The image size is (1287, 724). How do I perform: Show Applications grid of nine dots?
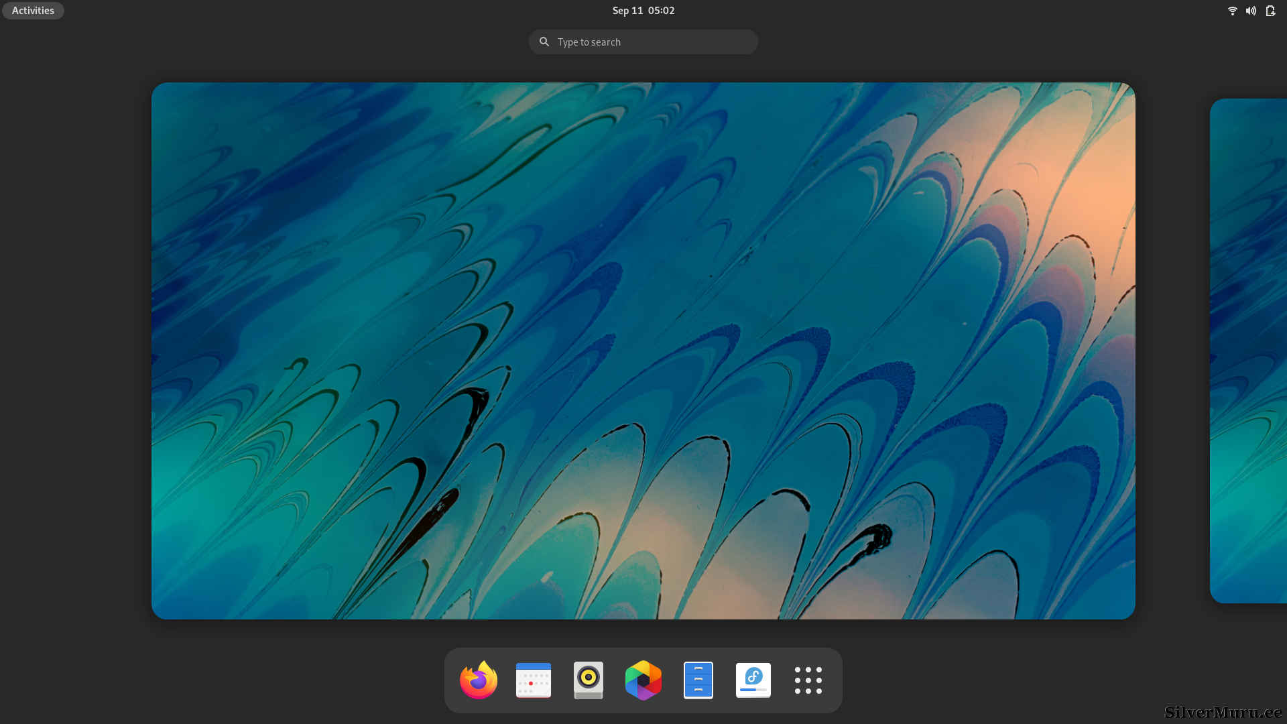pyautogui.click(x=808, y=680)
